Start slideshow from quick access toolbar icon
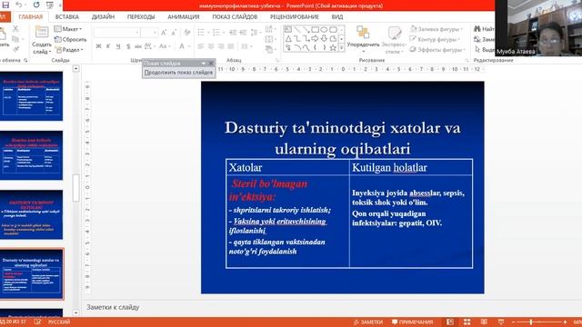The height and width of the screenshot is (327, 582). pyautogui.click(x=50, y=5)
